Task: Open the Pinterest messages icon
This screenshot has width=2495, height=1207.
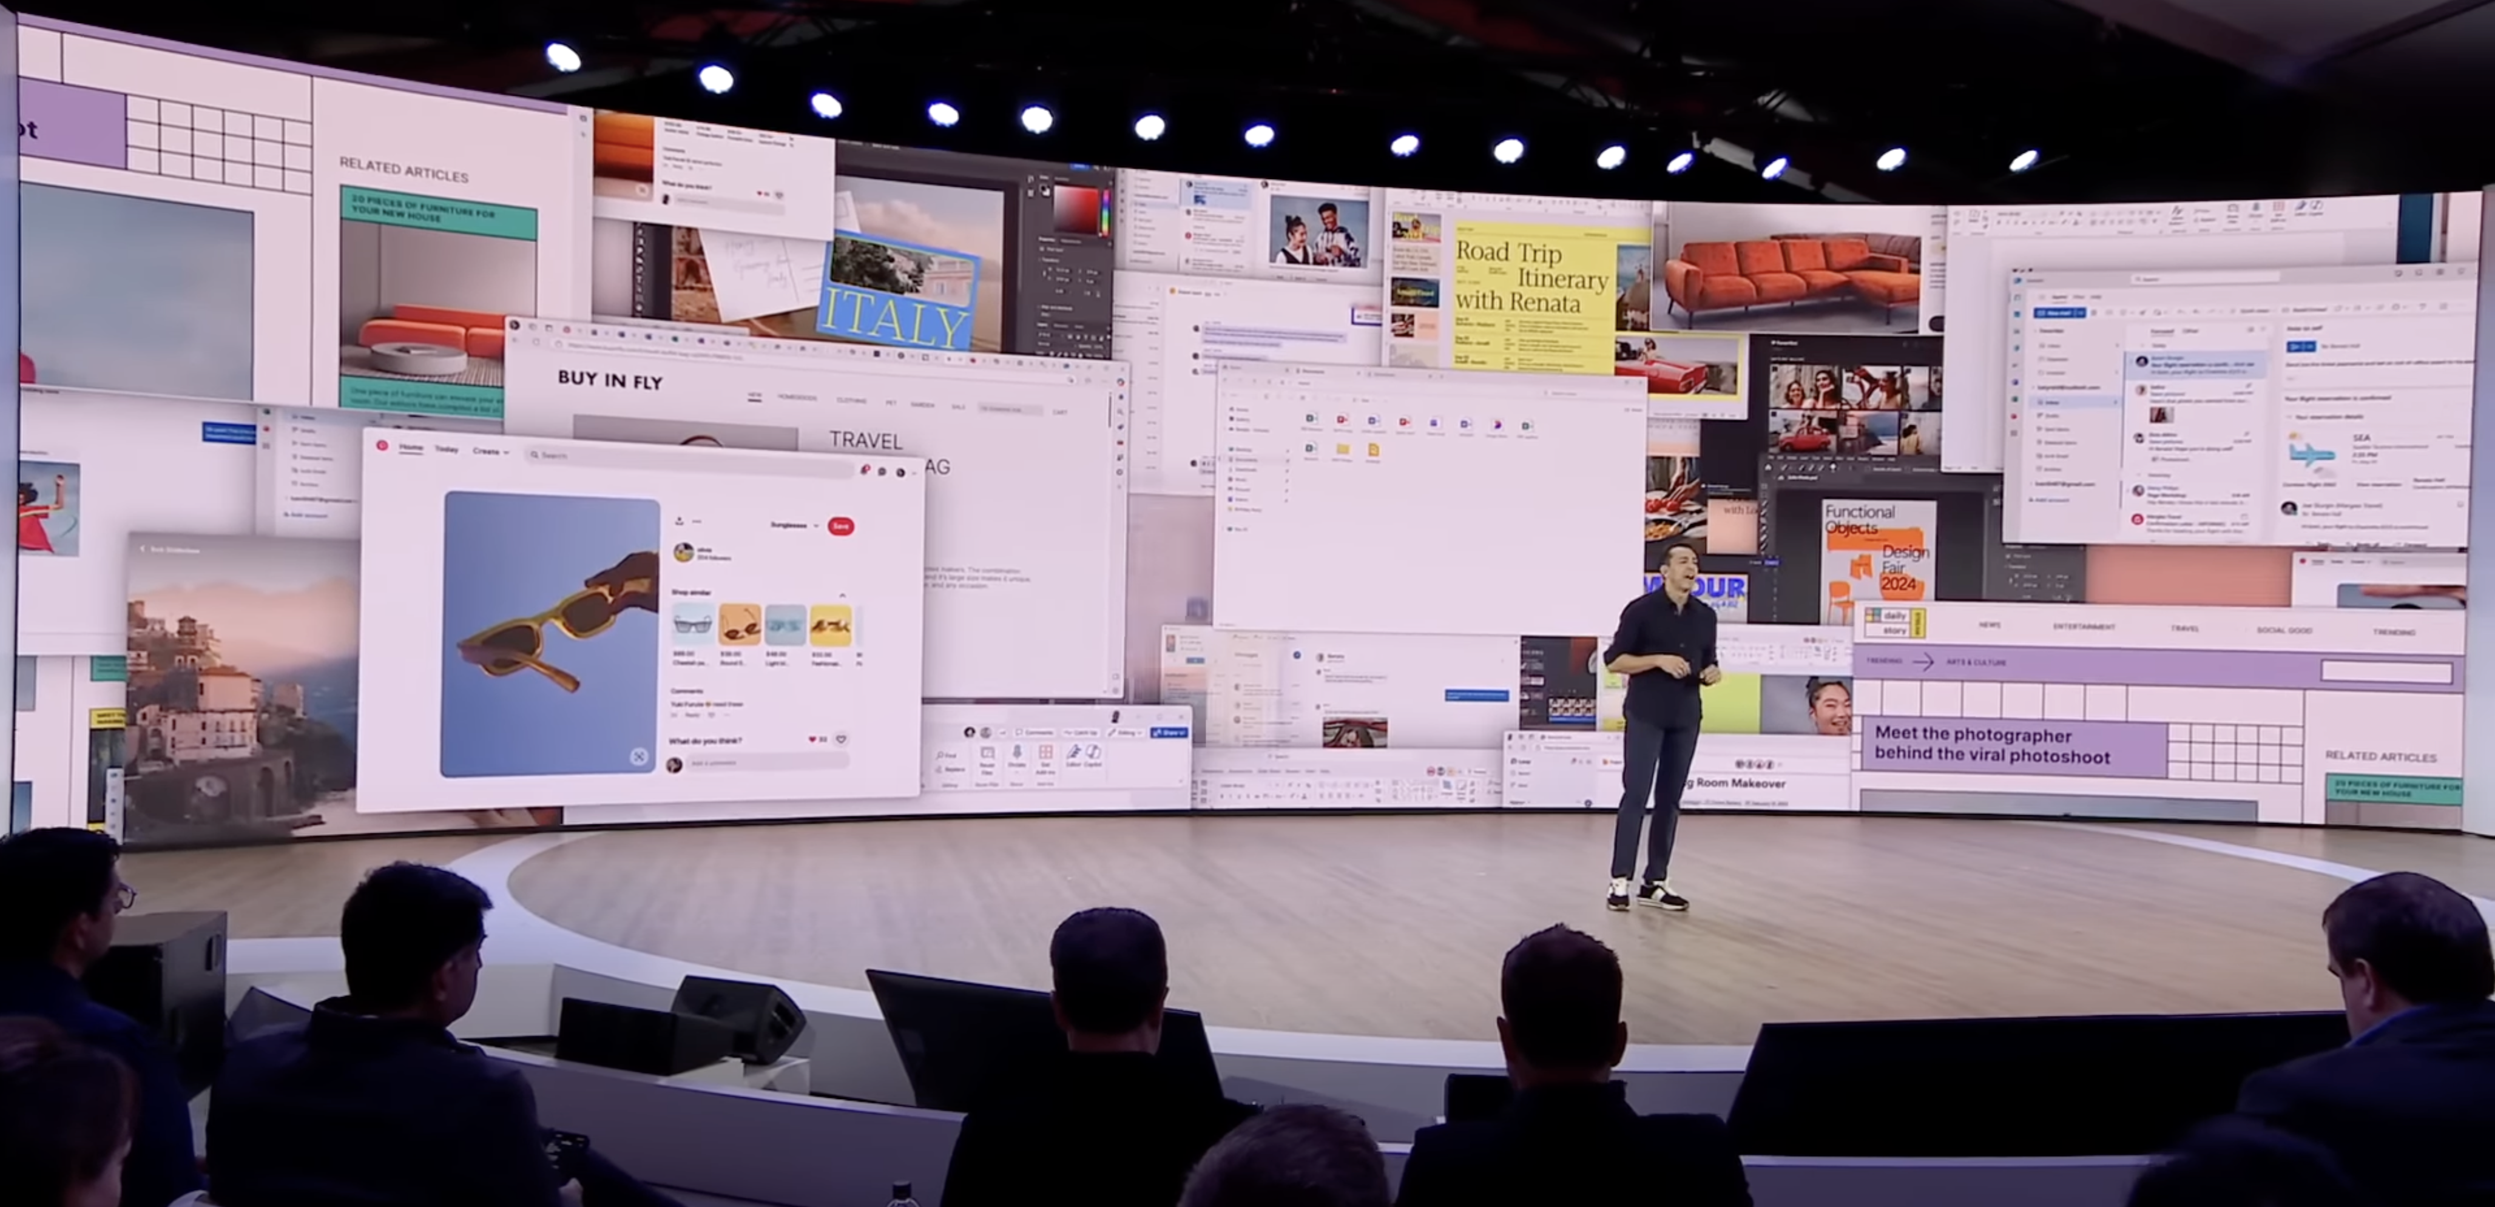Action: 882,472
